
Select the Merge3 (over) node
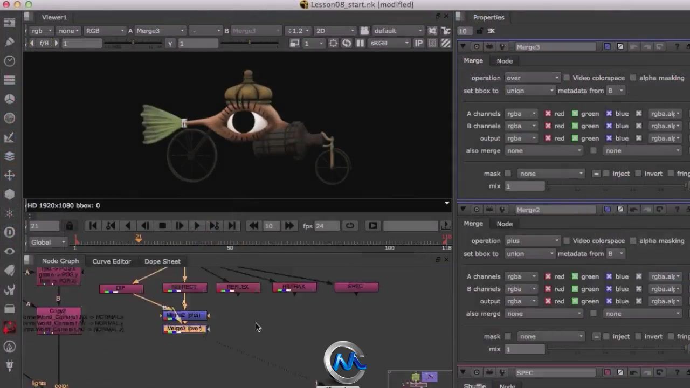[x=184, y=329]
